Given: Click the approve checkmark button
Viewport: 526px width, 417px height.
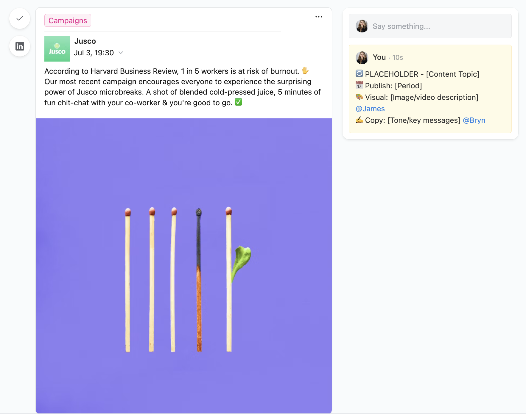Looking at the screenshot, I should tap(20, 18).
